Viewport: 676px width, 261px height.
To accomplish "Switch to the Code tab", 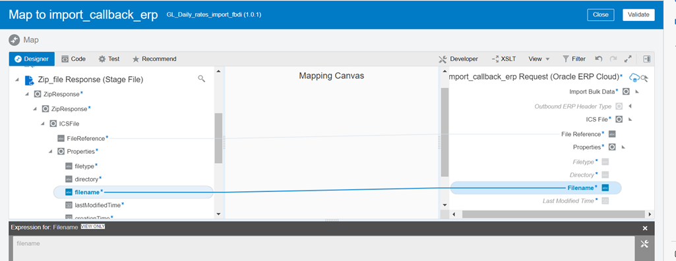I will pyautogui.click(x=73, y=59).
